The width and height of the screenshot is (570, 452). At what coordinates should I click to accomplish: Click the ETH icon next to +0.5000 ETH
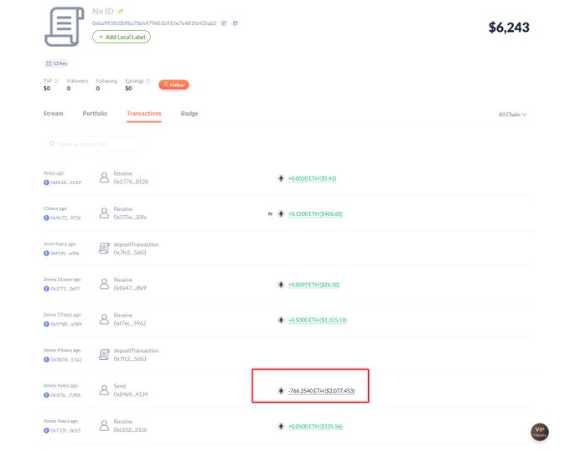(281, 320)
